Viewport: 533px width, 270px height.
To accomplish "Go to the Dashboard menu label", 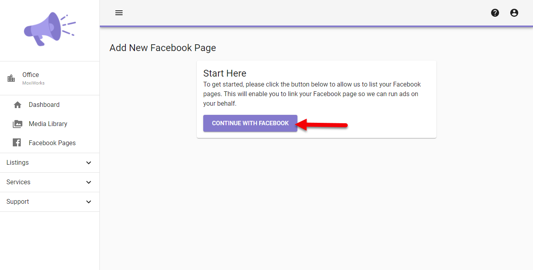I will click(x=44, y=105).
